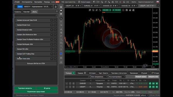Viewport: 173px width, 97px height.
Task: Click the Войти sign-in link
Action: (134, 2)
